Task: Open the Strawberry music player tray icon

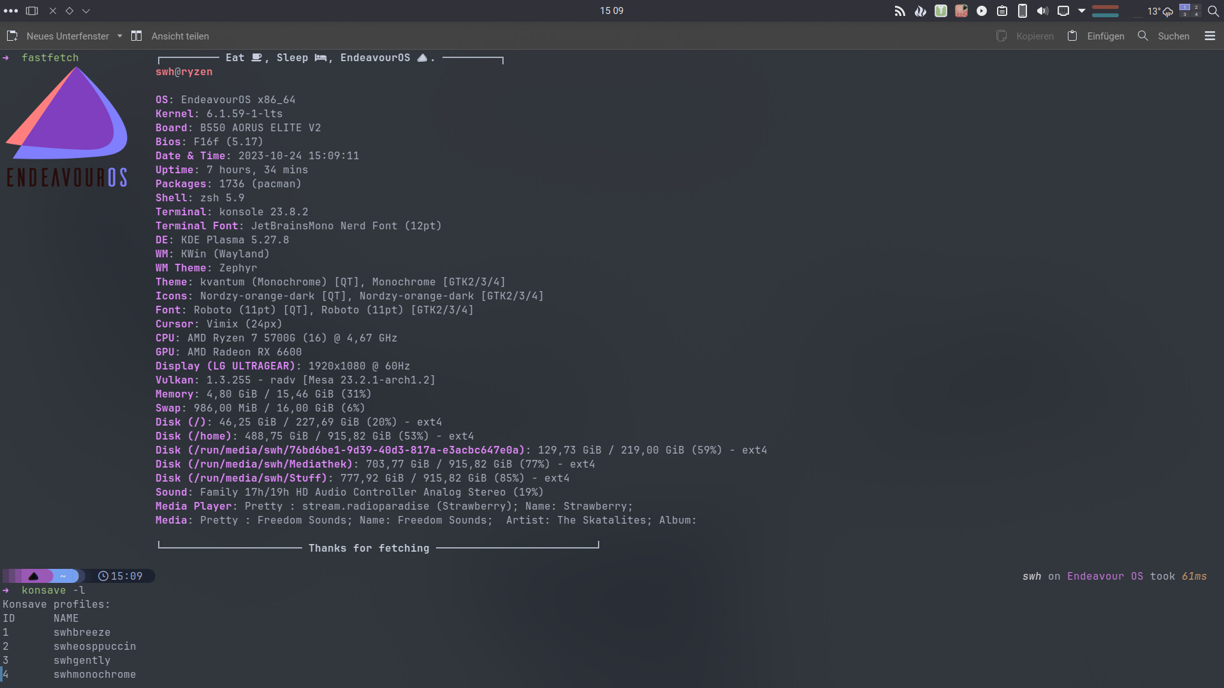Action: click(x=961, y=11)
